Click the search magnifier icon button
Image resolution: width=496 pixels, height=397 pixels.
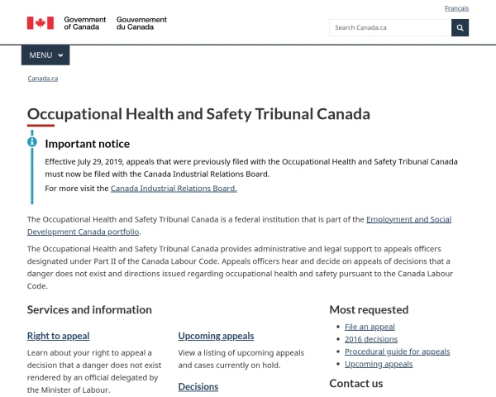point(460,28)
